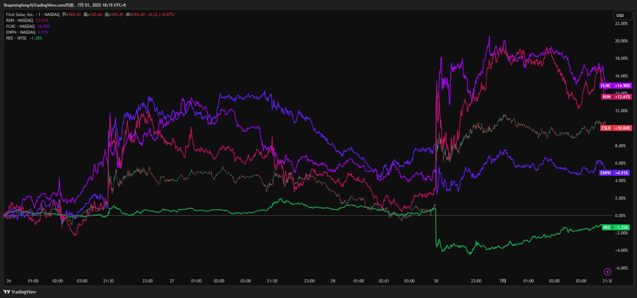This screenshot has width=637, height=298.
Task: Click the date 28 on time axis
Action: click(x=333, y=281)
